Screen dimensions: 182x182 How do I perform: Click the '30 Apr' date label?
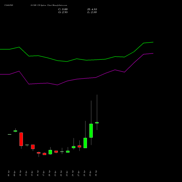point(96,173)
